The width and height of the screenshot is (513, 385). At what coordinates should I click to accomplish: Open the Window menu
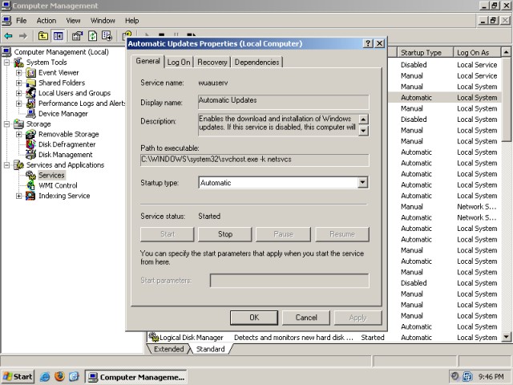coord(103,21)
